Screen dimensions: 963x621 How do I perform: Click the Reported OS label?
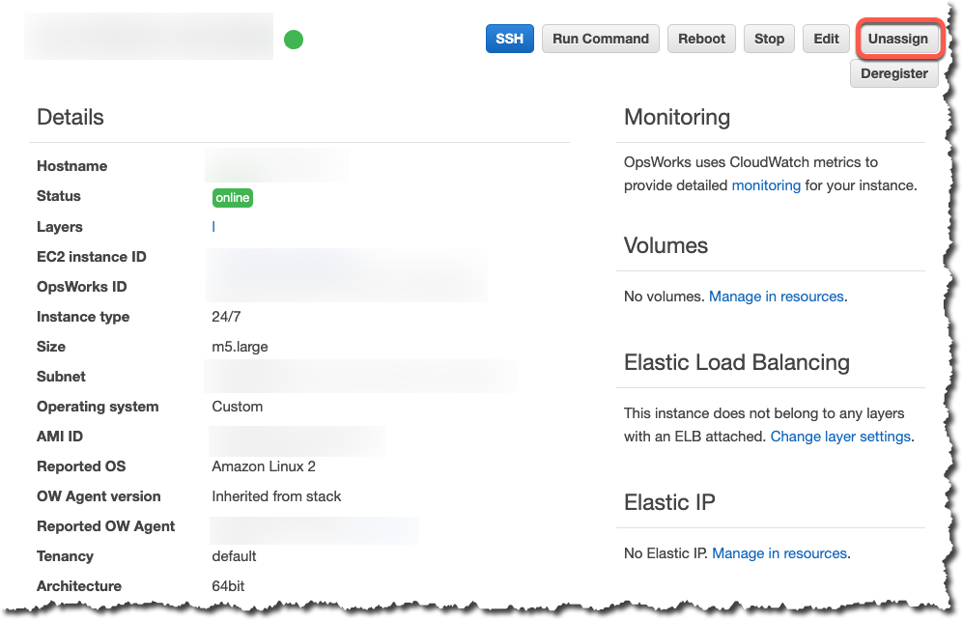click(x=81, y=466)
